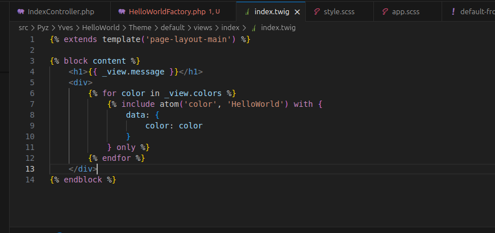Click the 'HelloWorld' string argument
Viewport: 495px width, 233px height.
tap(255, 104)
